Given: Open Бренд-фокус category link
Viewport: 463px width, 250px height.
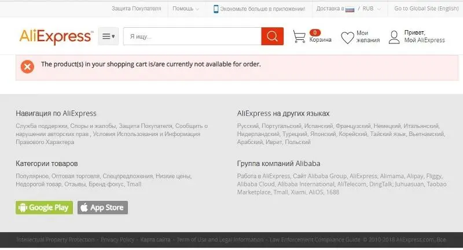Looking at the screenshot, I should tap(106, 184).
